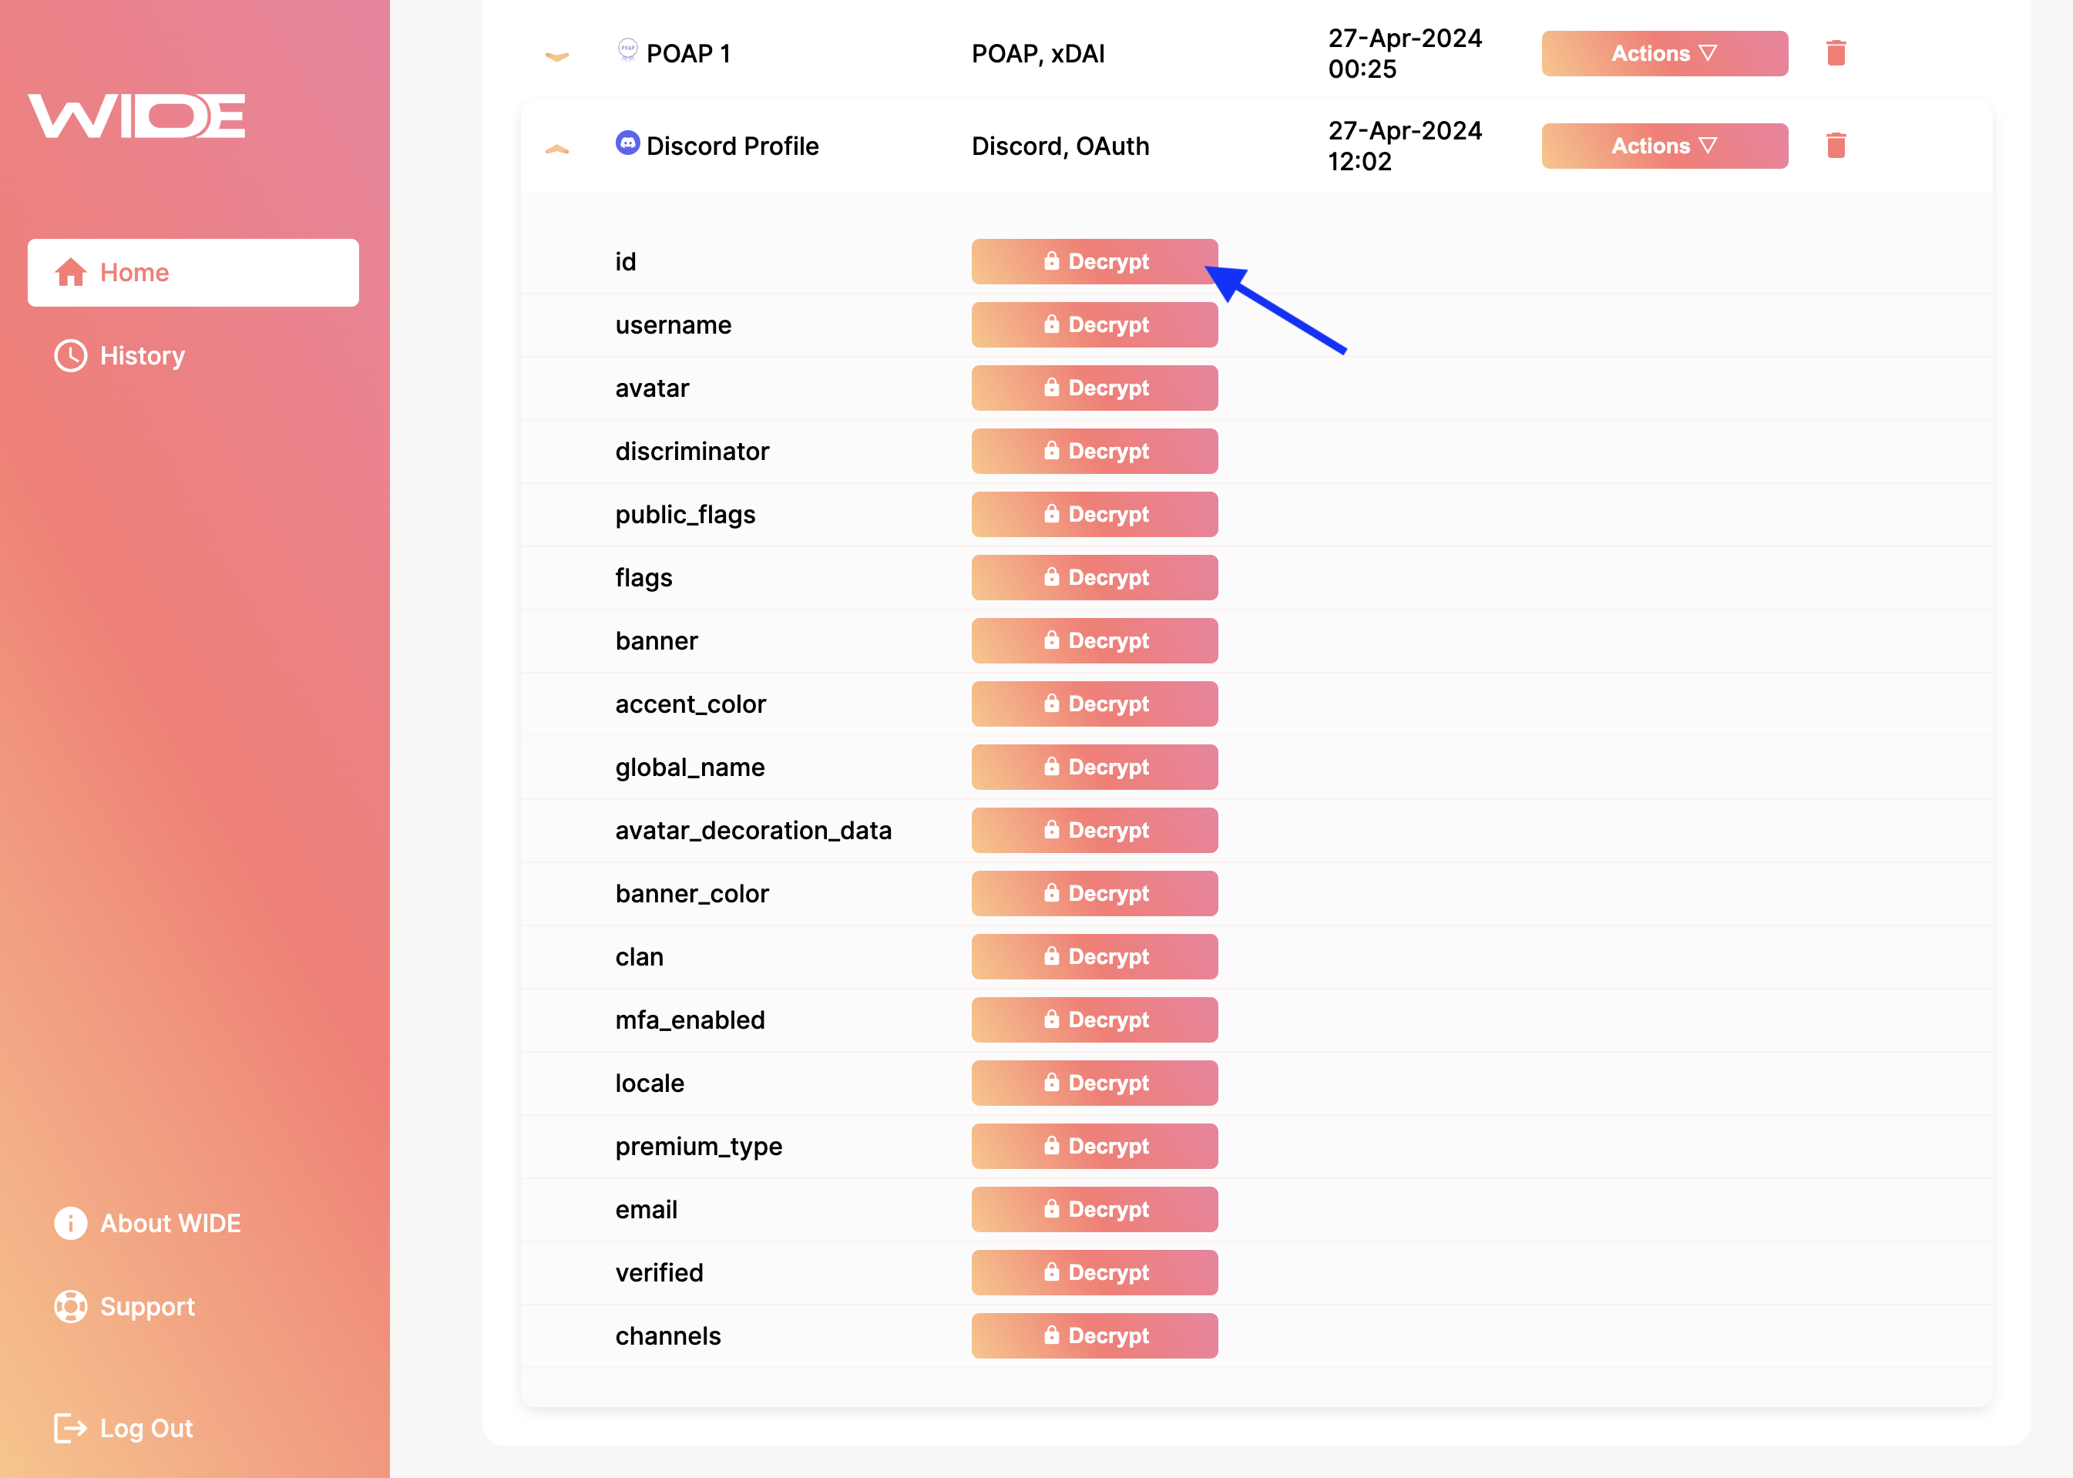Click the username field label
The height and width of the screenshot is (1478, 2073).
(x=674, y=325)
